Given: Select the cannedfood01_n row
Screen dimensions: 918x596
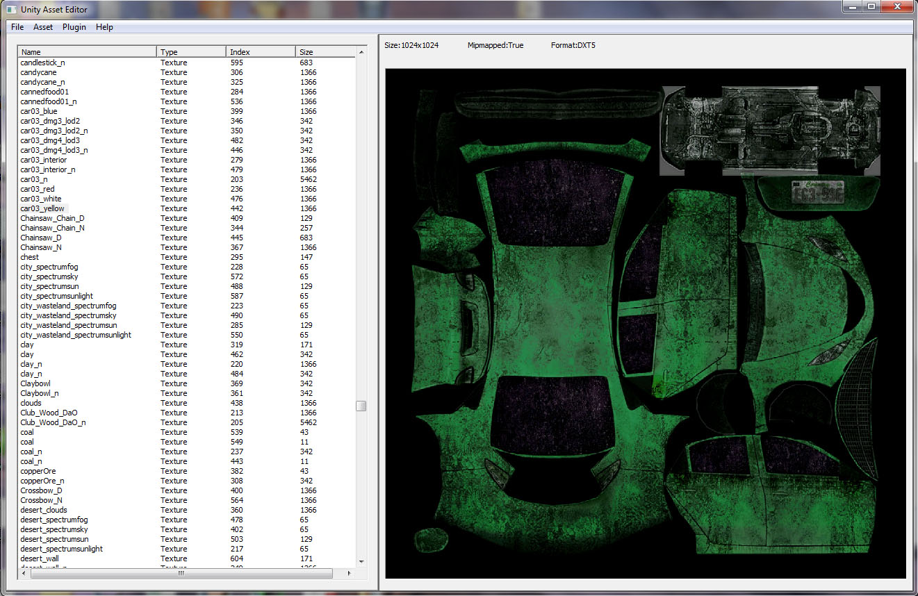Looking at the screenshot, I should (x=186, y=101).
